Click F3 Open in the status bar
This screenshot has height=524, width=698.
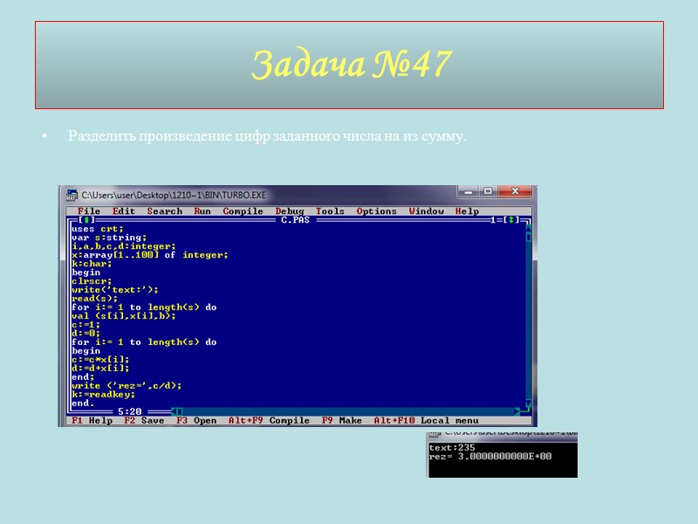(196, 421)
